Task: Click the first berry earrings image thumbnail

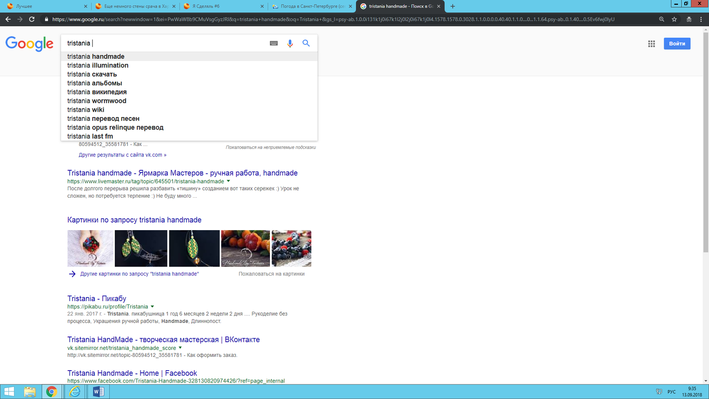Action: (x=90, y=248)
